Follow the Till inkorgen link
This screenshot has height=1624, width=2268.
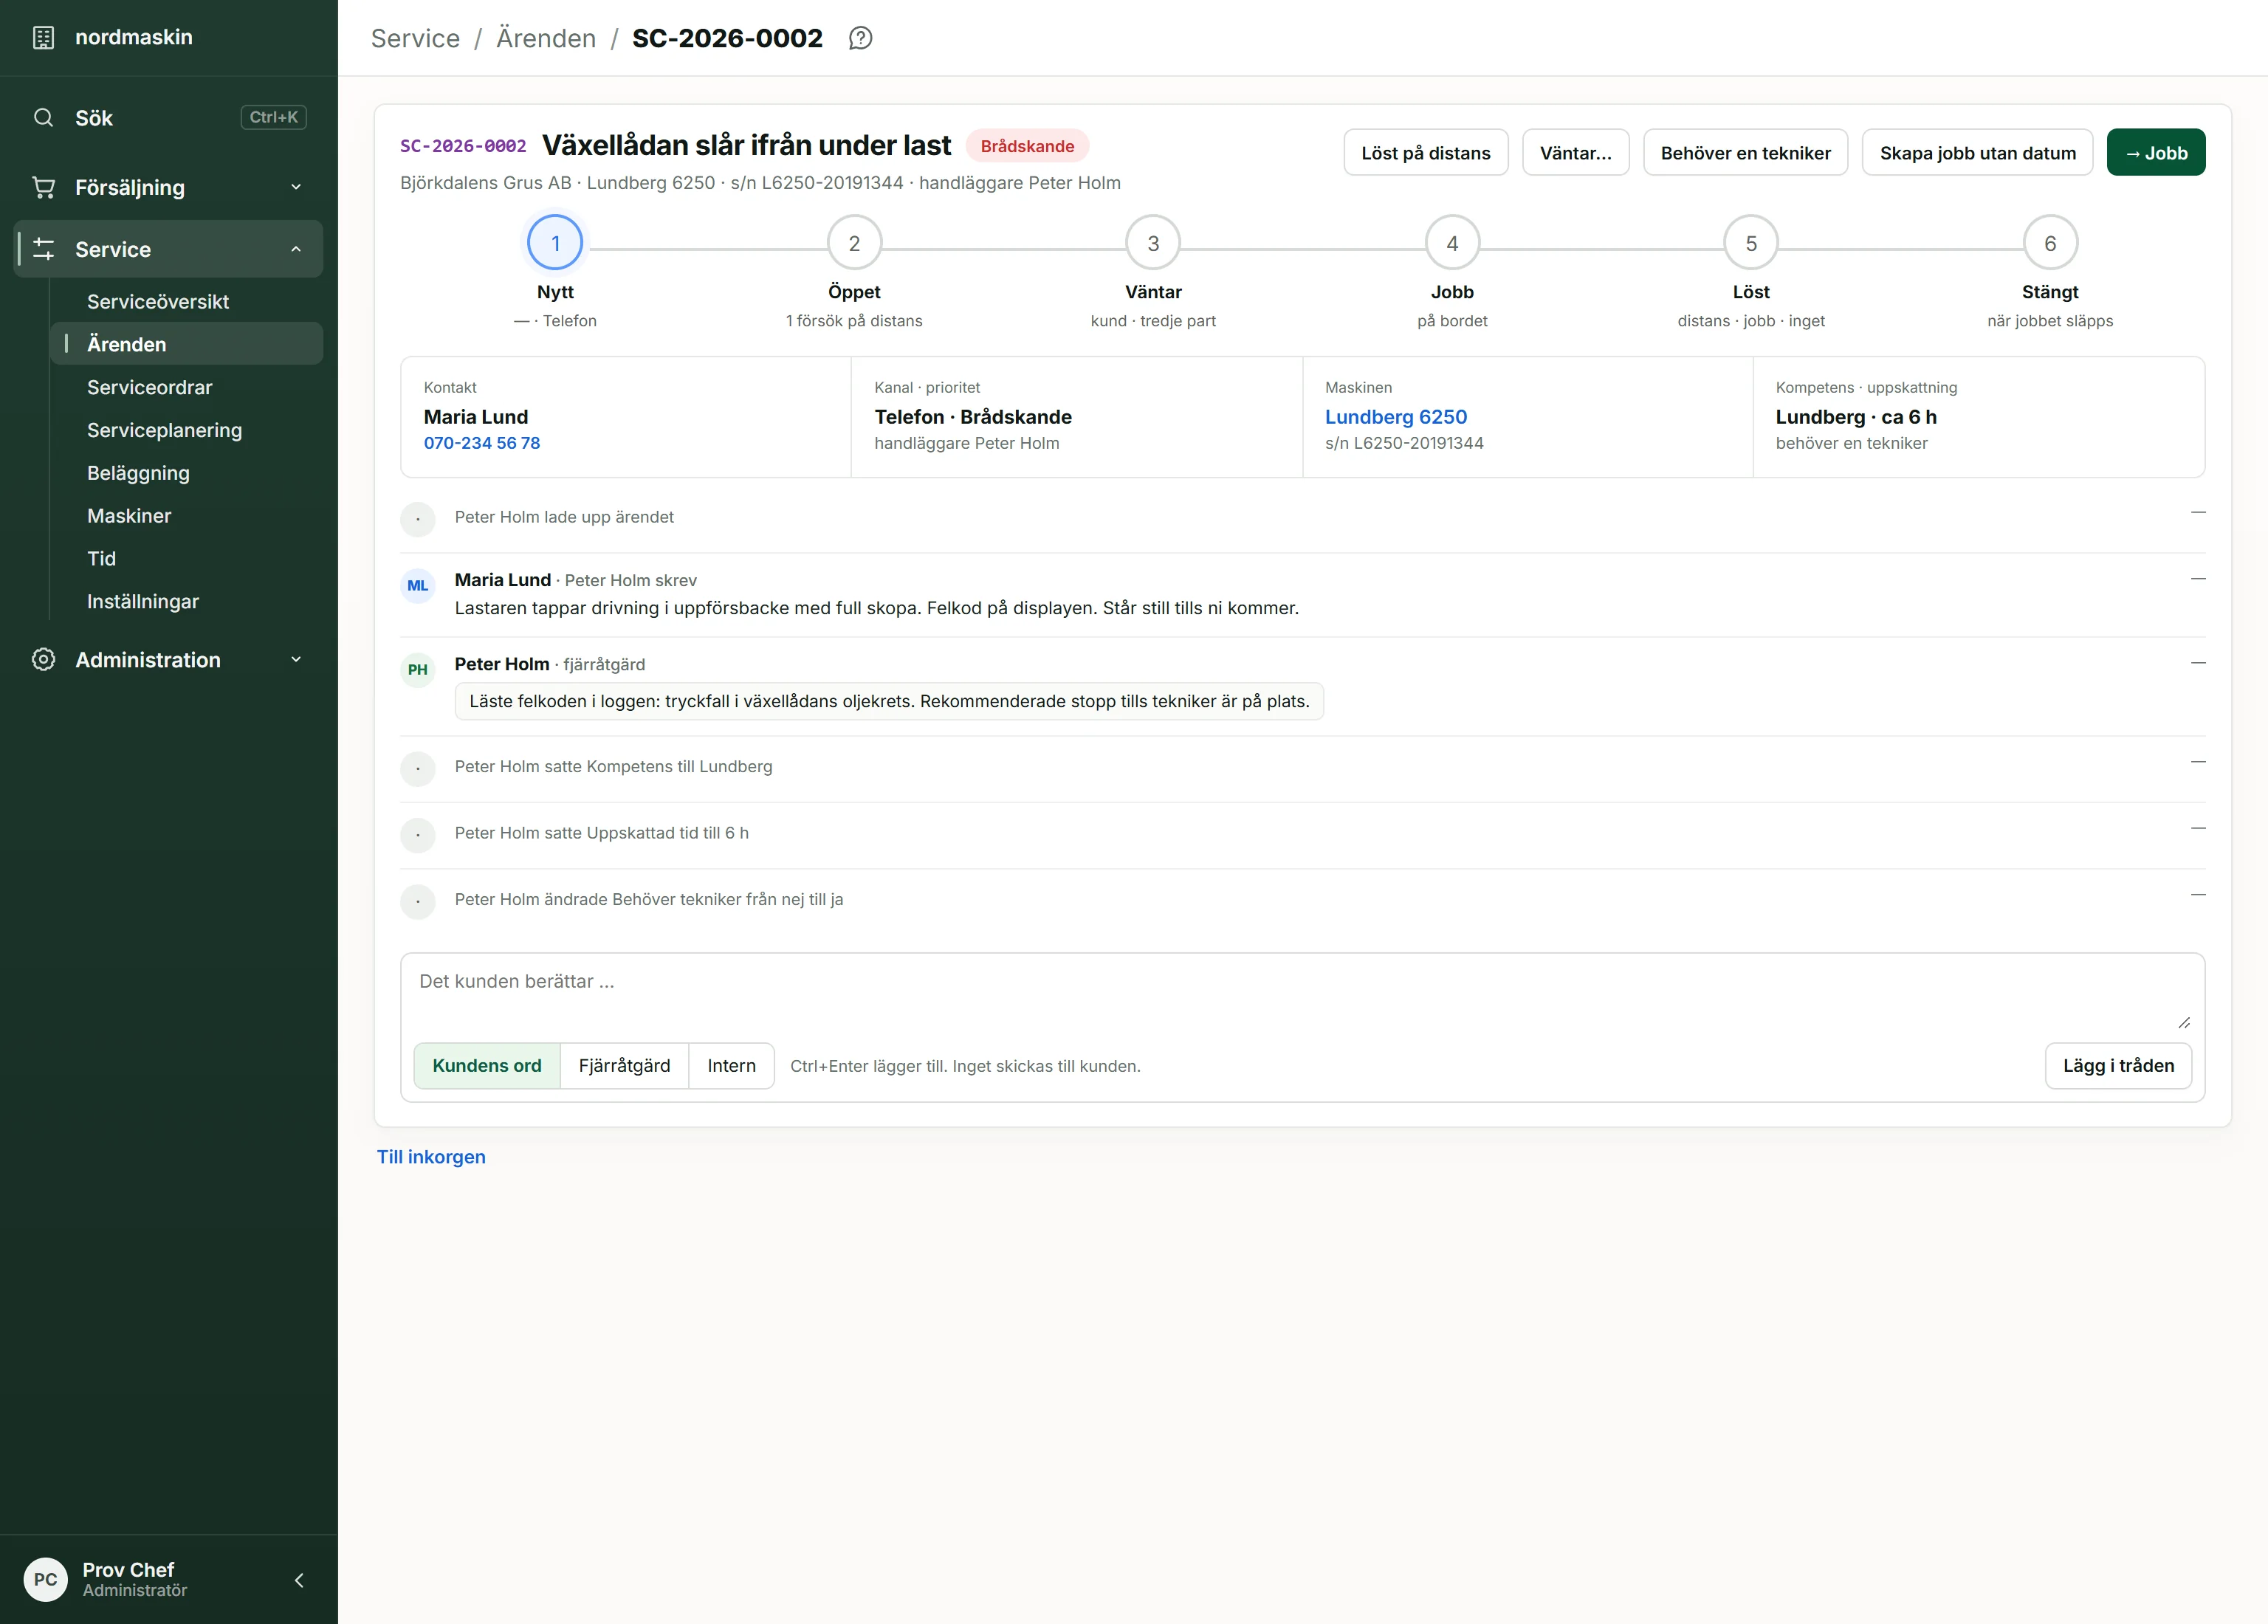pyautogui.click(x=431, y=1157)
